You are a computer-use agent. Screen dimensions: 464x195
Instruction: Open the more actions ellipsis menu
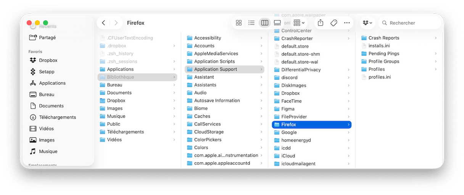tap(347, 23)
